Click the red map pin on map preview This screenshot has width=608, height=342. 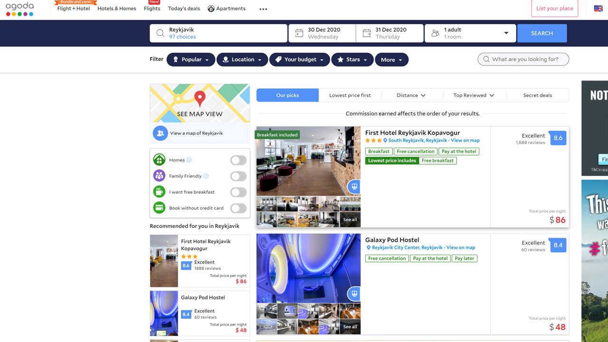(200, 98)
